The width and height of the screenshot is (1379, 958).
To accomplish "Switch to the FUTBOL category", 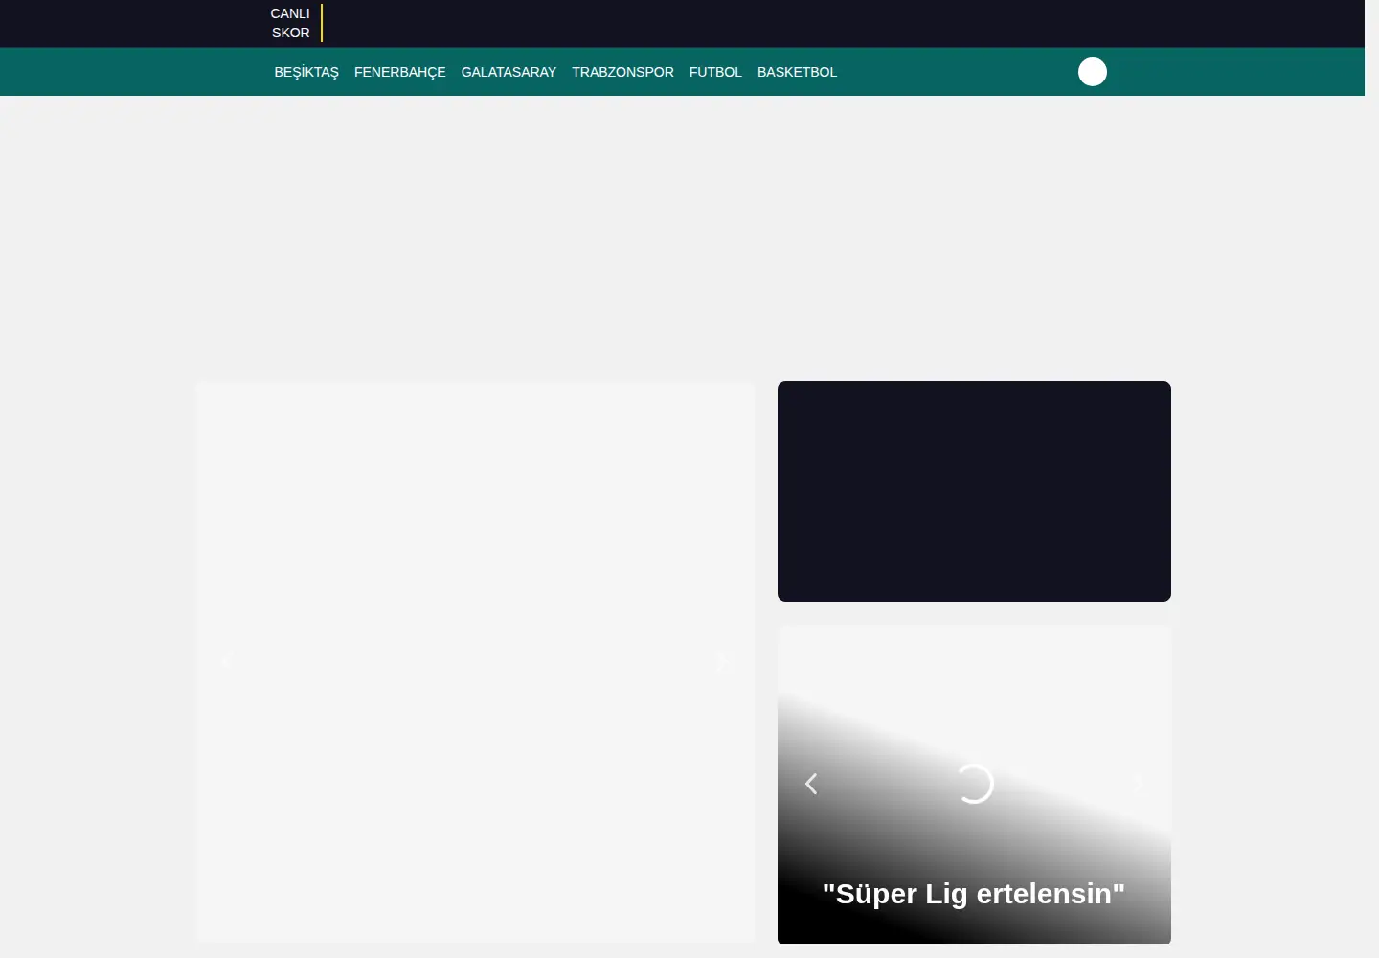I will coord(715,72).
